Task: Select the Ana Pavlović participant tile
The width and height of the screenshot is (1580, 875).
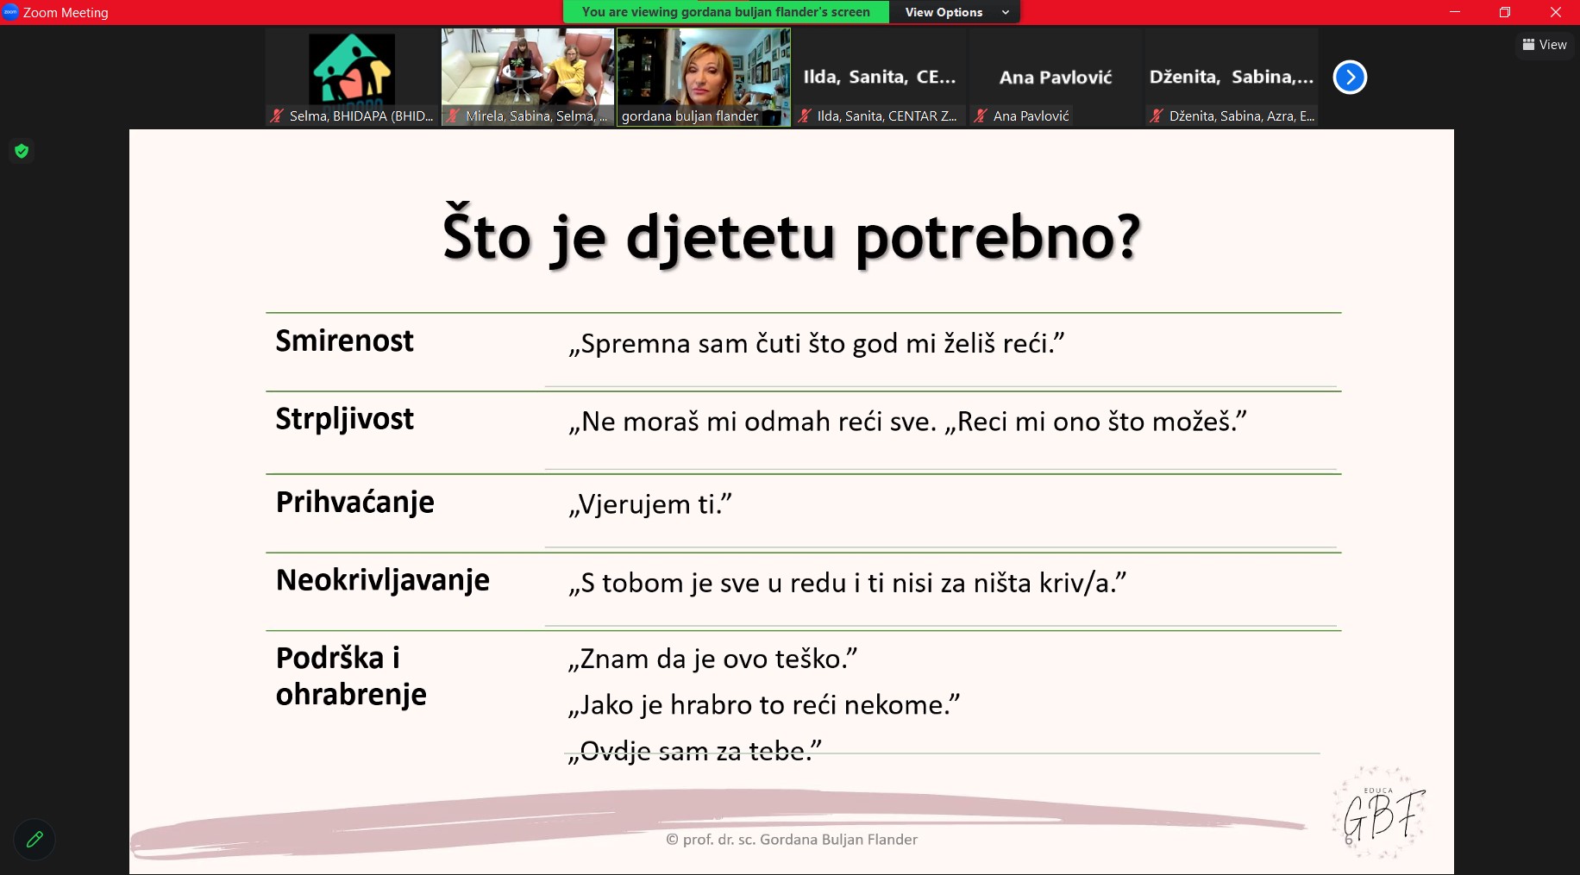Action: (1056, 78)
